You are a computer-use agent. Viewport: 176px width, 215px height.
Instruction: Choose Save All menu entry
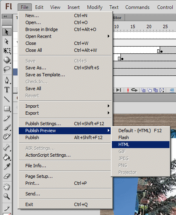(65, 89)
